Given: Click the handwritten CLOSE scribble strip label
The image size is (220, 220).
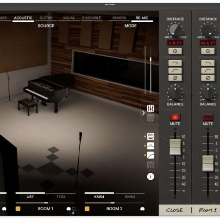Looking at the screenshot, I should coord(175,210).
